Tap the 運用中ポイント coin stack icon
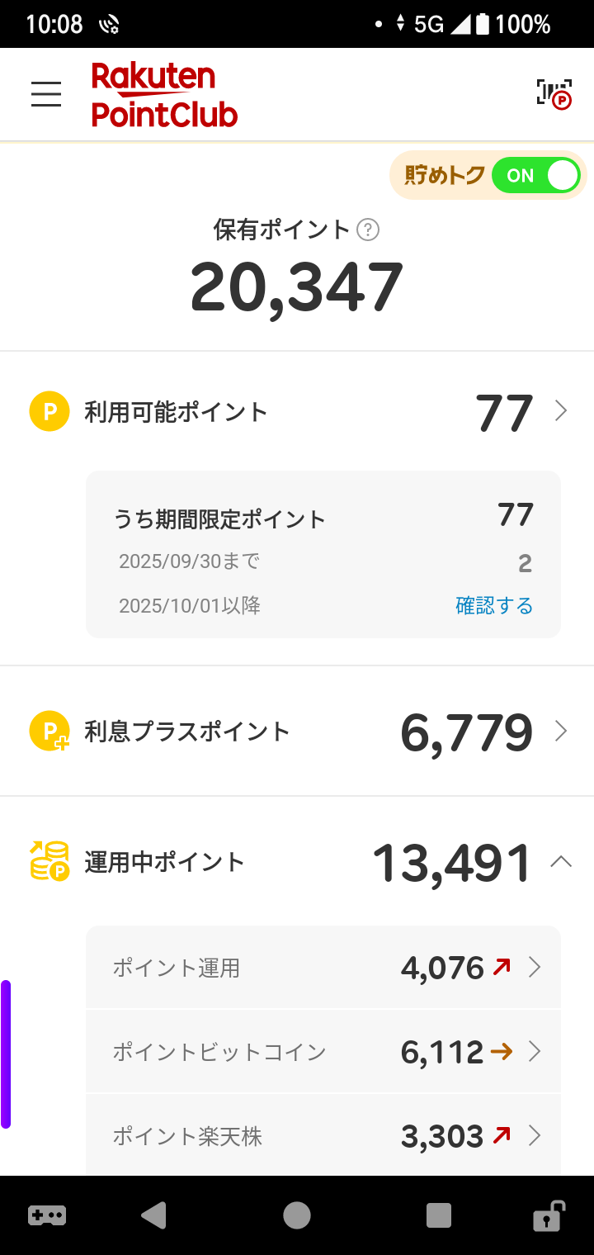 49,861
